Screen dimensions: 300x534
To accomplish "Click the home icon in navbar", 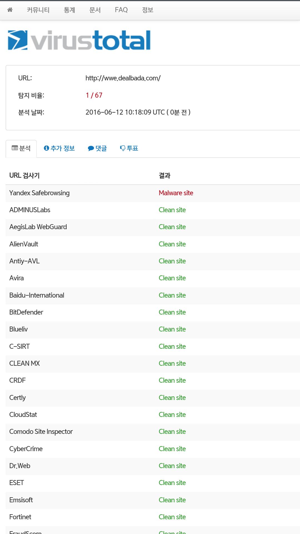I will point(10,10).
